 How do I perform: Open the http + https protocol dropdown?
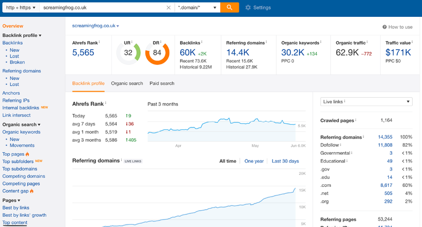[21, 7]
